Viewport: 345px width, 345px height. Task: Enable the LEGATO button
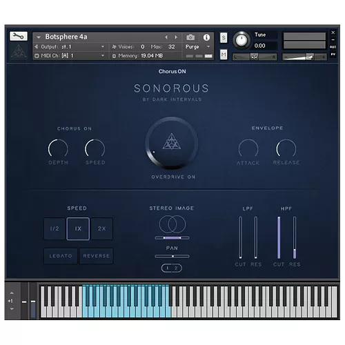(61, 256)
